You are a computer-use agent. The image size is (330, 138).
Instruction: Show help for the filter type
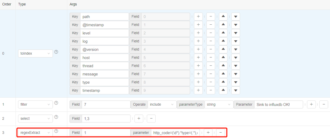point(56,103)
